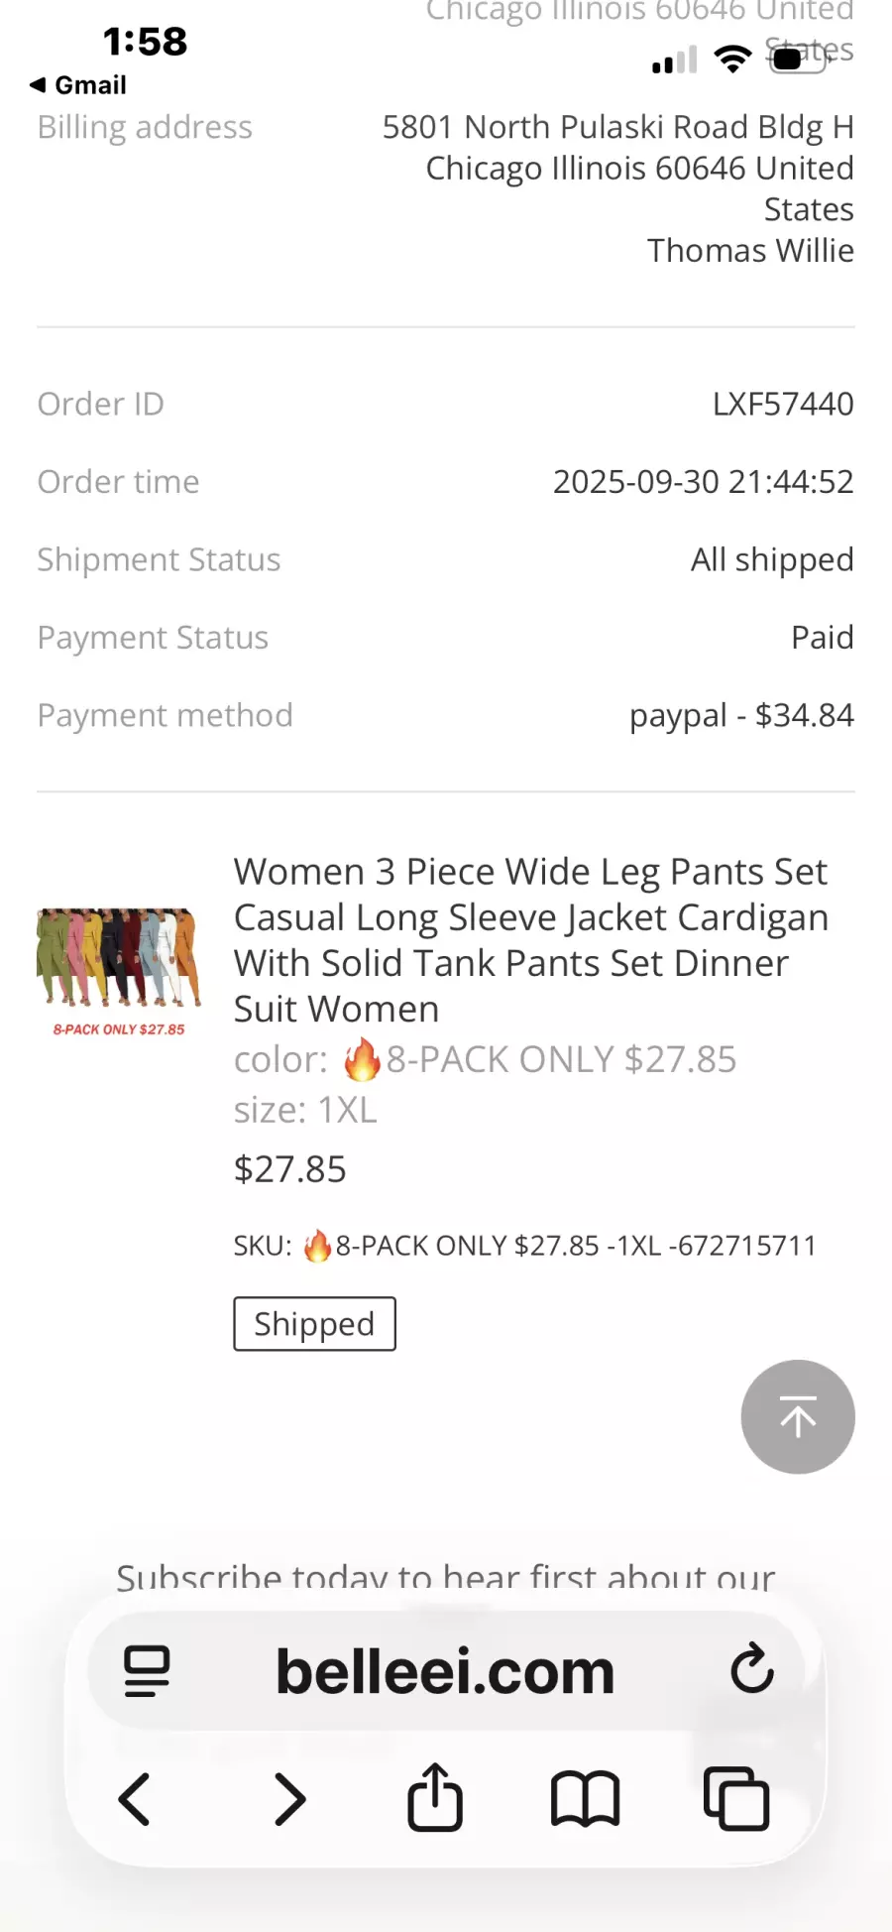
Task: Return to the Gmail app
Action: click(x=79, y=85)
